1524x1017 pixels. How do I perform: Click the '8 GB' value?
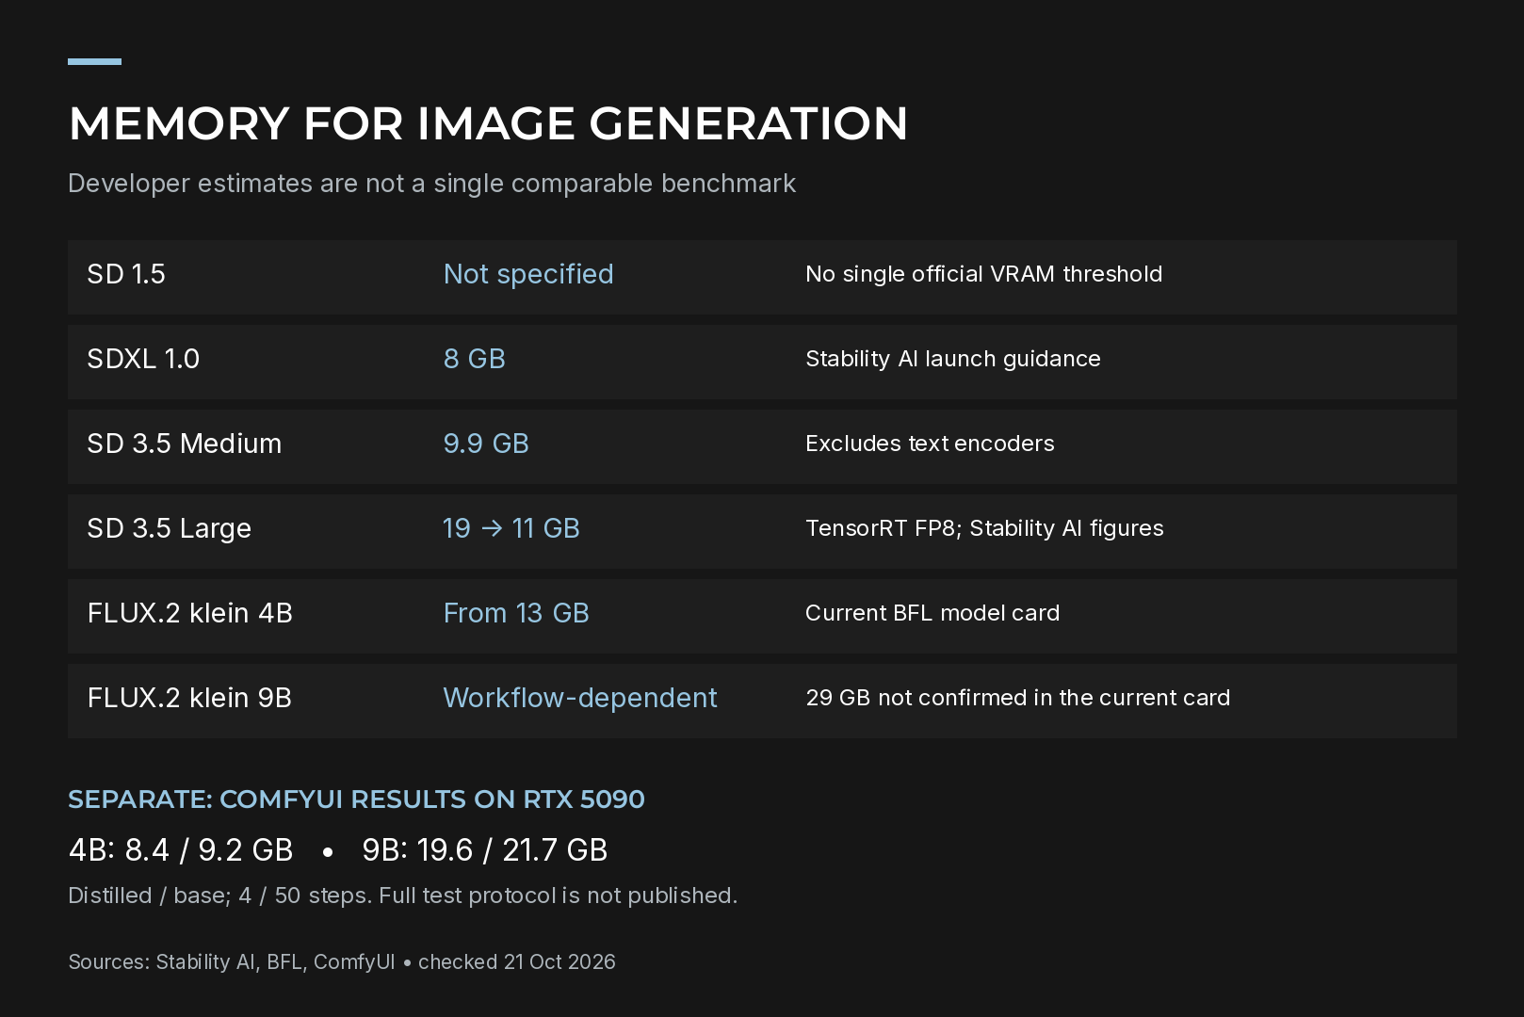point(475,359)
